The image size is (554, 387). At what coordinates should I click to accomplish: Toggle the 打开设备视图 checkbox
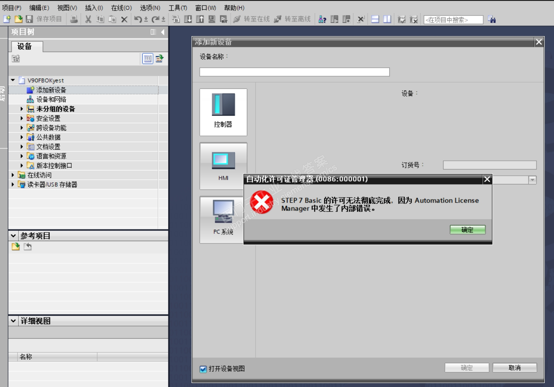point(203,369)
